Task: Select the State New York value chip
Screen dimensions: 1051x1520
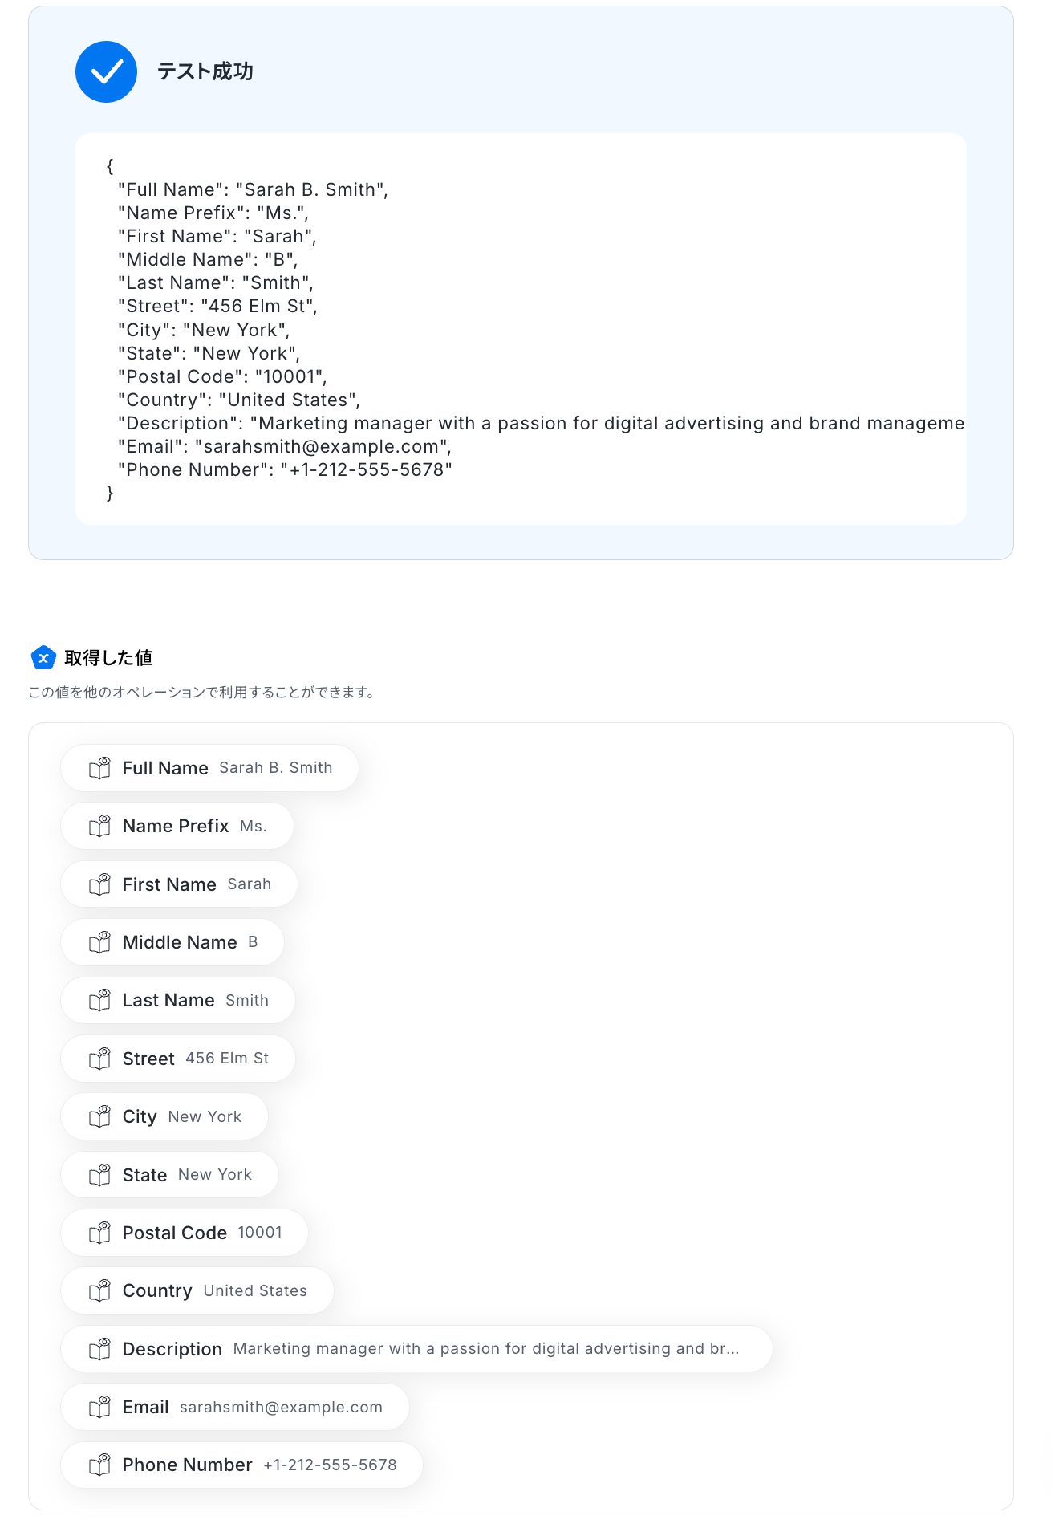Action: 169,1175
